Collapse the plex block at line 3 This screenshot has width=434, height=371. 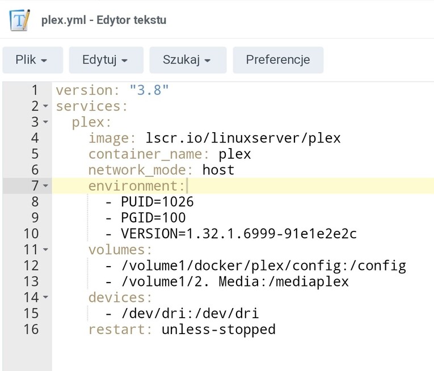coord(45,123)
